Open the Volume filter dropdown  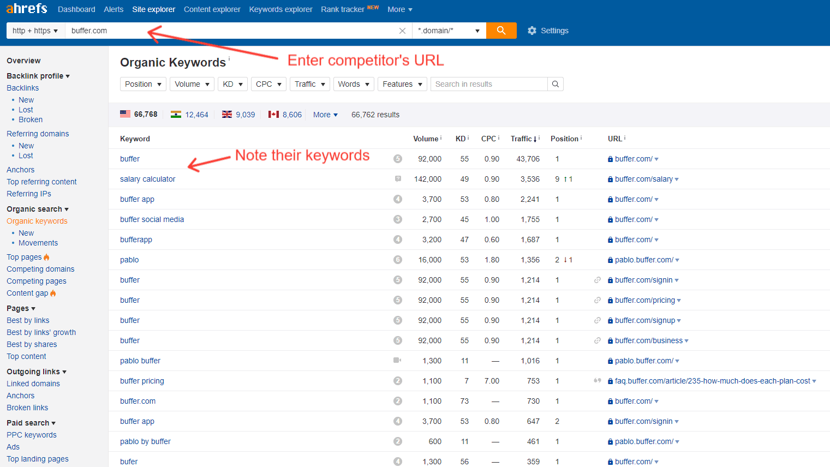tap(192, 84)
